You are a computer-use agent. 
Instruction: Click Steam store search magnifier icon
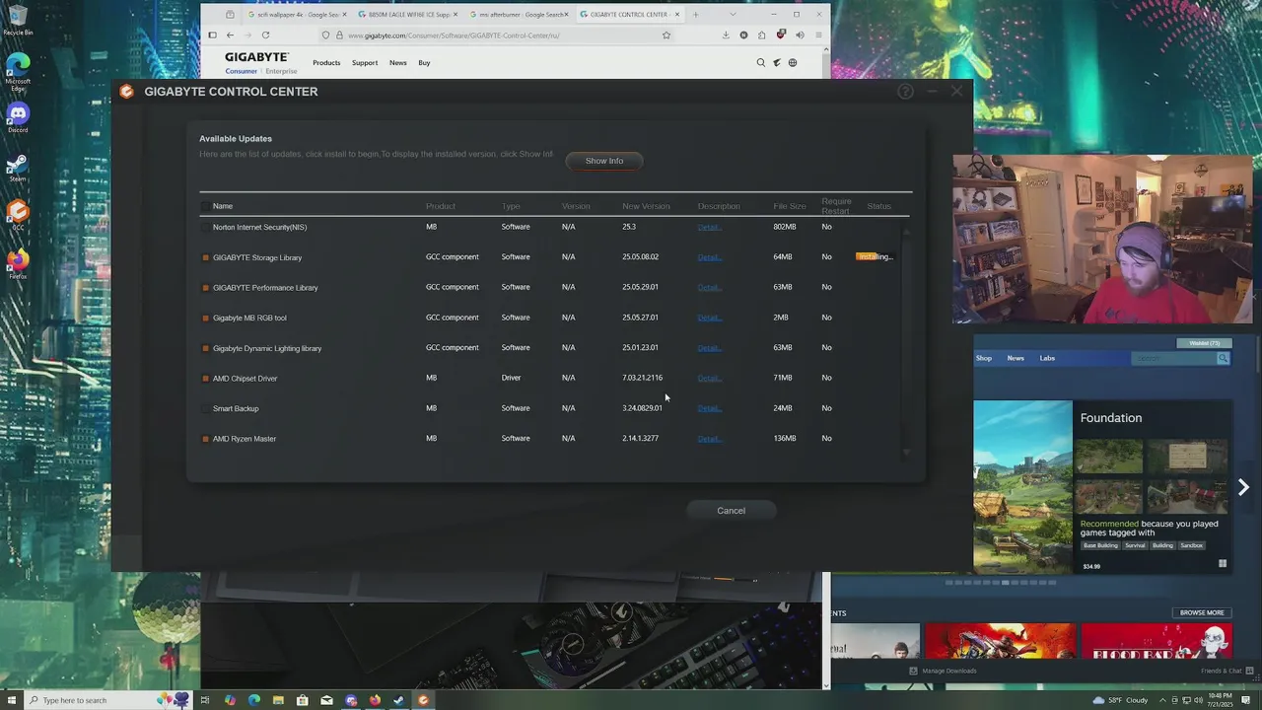pyautogui.click(x=1223, y=358)
